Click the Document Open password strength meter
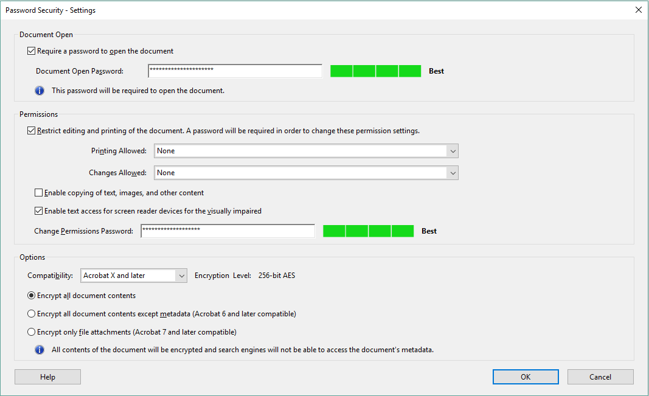This screenshot has height=396, width=649. click(x=375, y=71)
